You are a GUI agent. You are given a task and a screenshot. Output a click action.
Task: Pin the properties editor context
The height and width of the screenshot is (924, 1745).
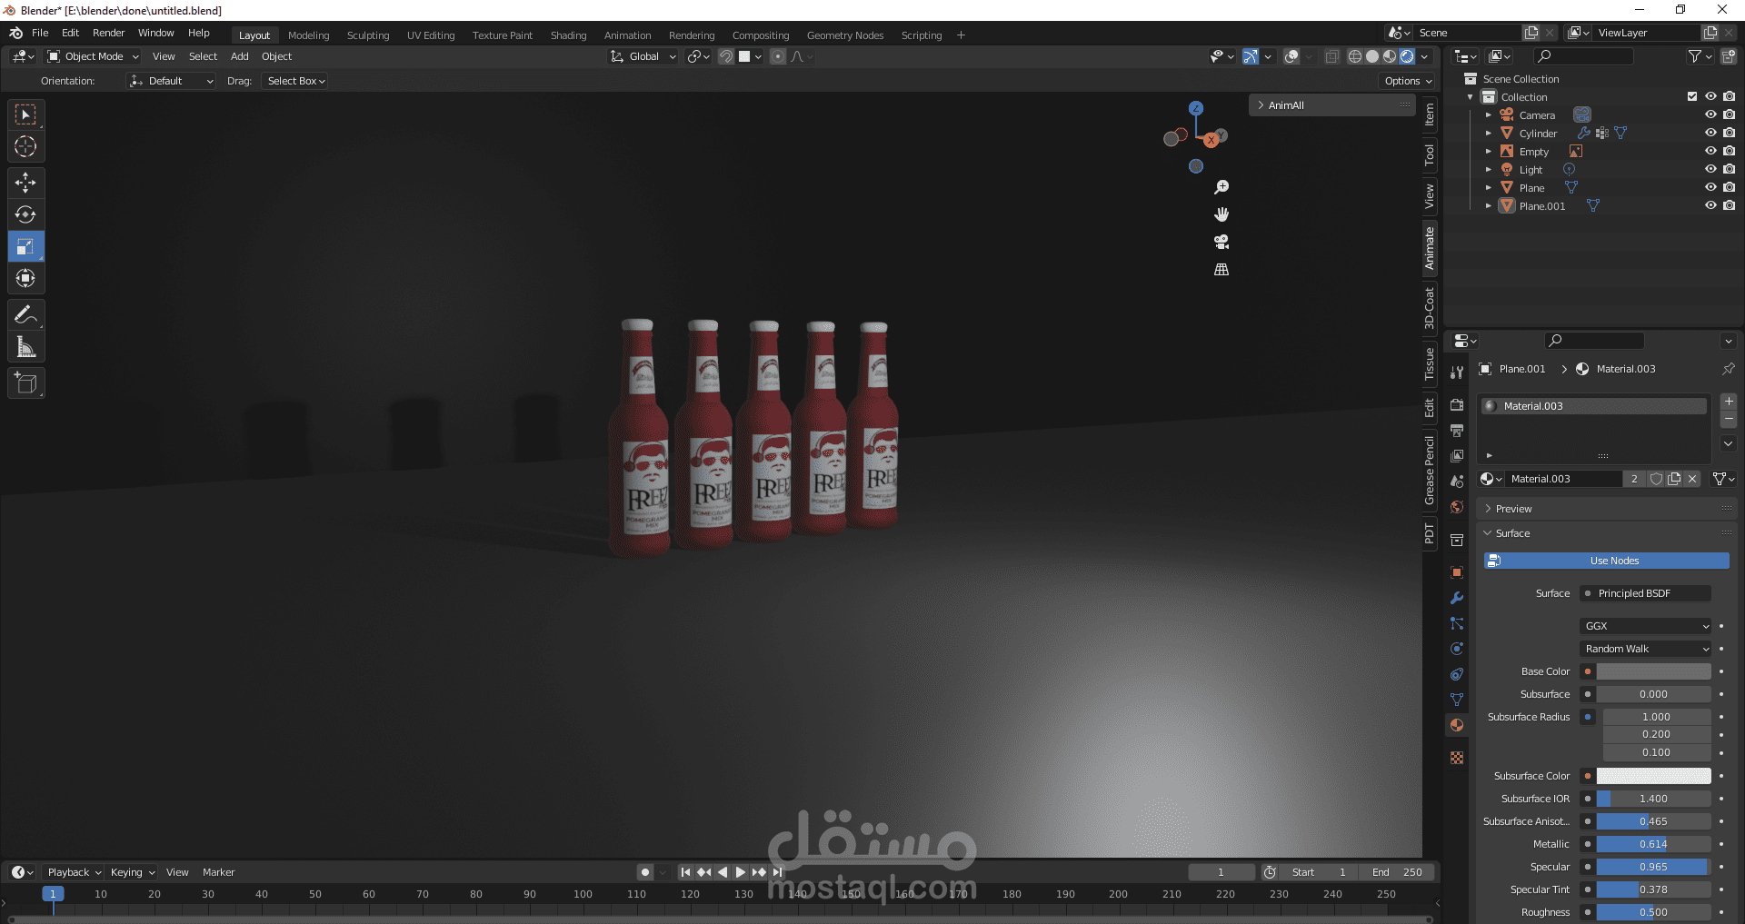[1728, 369]
